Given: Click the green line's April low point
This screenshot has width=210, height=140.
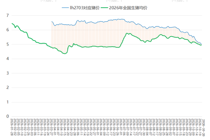Looking at the screenshot, I should [x=65, y=54].
